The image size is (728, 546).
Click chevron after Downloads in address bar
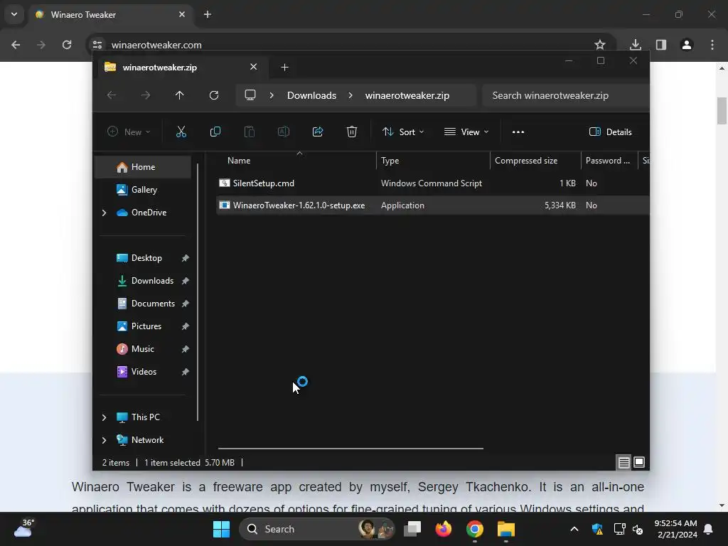coord(350,95)
